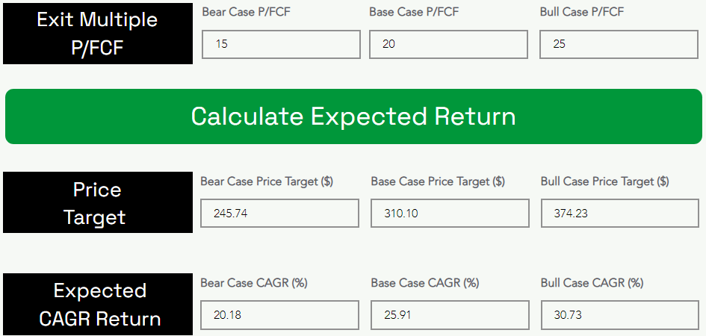The width and height of the screenshot is (706, 336).
Task: Focus the Base Case Price Target field 310.10
Action: [450, 213]
